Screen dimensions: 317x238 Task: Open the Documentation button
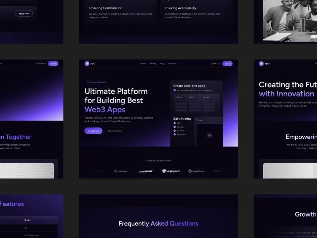click(x=115, y=131)
